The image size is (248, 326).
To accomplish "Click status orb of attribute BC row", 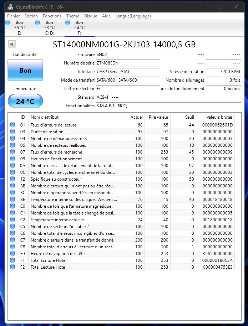I will [x=12, y=192].
